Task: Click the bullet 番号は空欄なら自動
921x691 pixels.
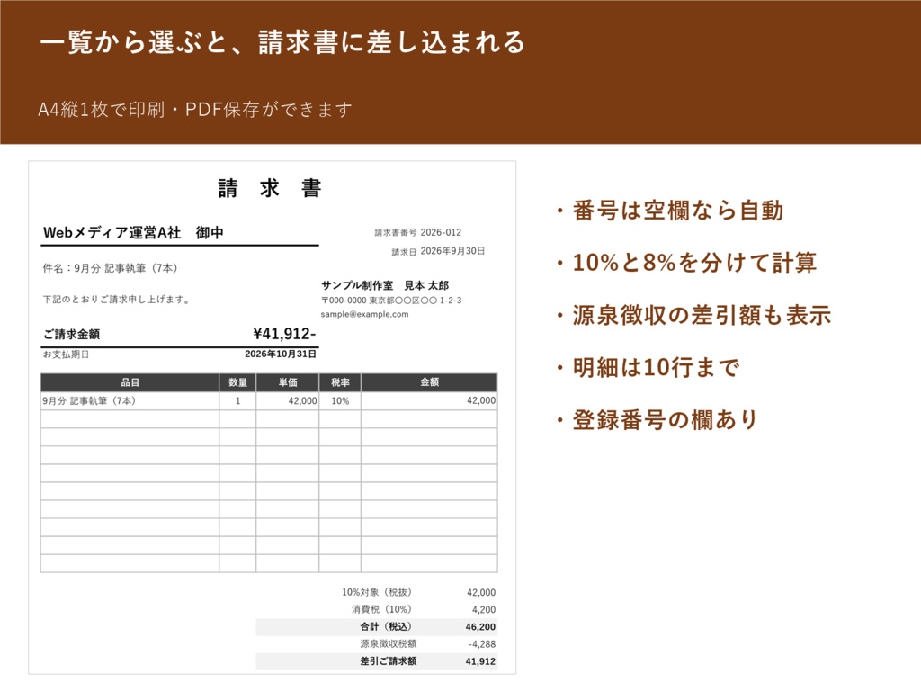Action: pyautogui.click(x=671, y=211)
